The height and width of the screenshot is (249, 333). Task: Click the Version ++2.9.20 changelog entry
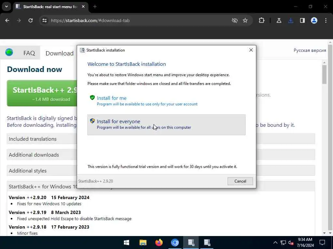pos(49,197)
